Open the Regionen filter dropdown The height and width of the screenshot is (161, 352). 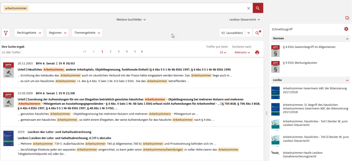tap(57, 33)
